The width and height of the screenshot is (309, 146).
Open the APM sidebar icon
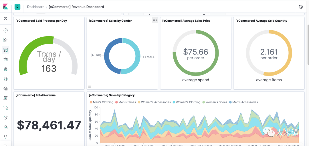(x=5, y=108)
